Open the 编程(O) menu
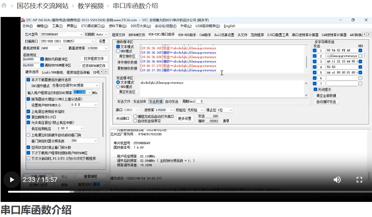This screenshot has height=217, width=372. coord(42,26)
